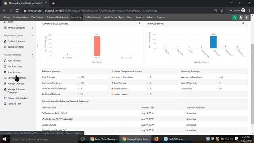Image resolution: width=254 pixels, height=143 pixels.
Task: Open the Support tab
Action: [160, 17]
